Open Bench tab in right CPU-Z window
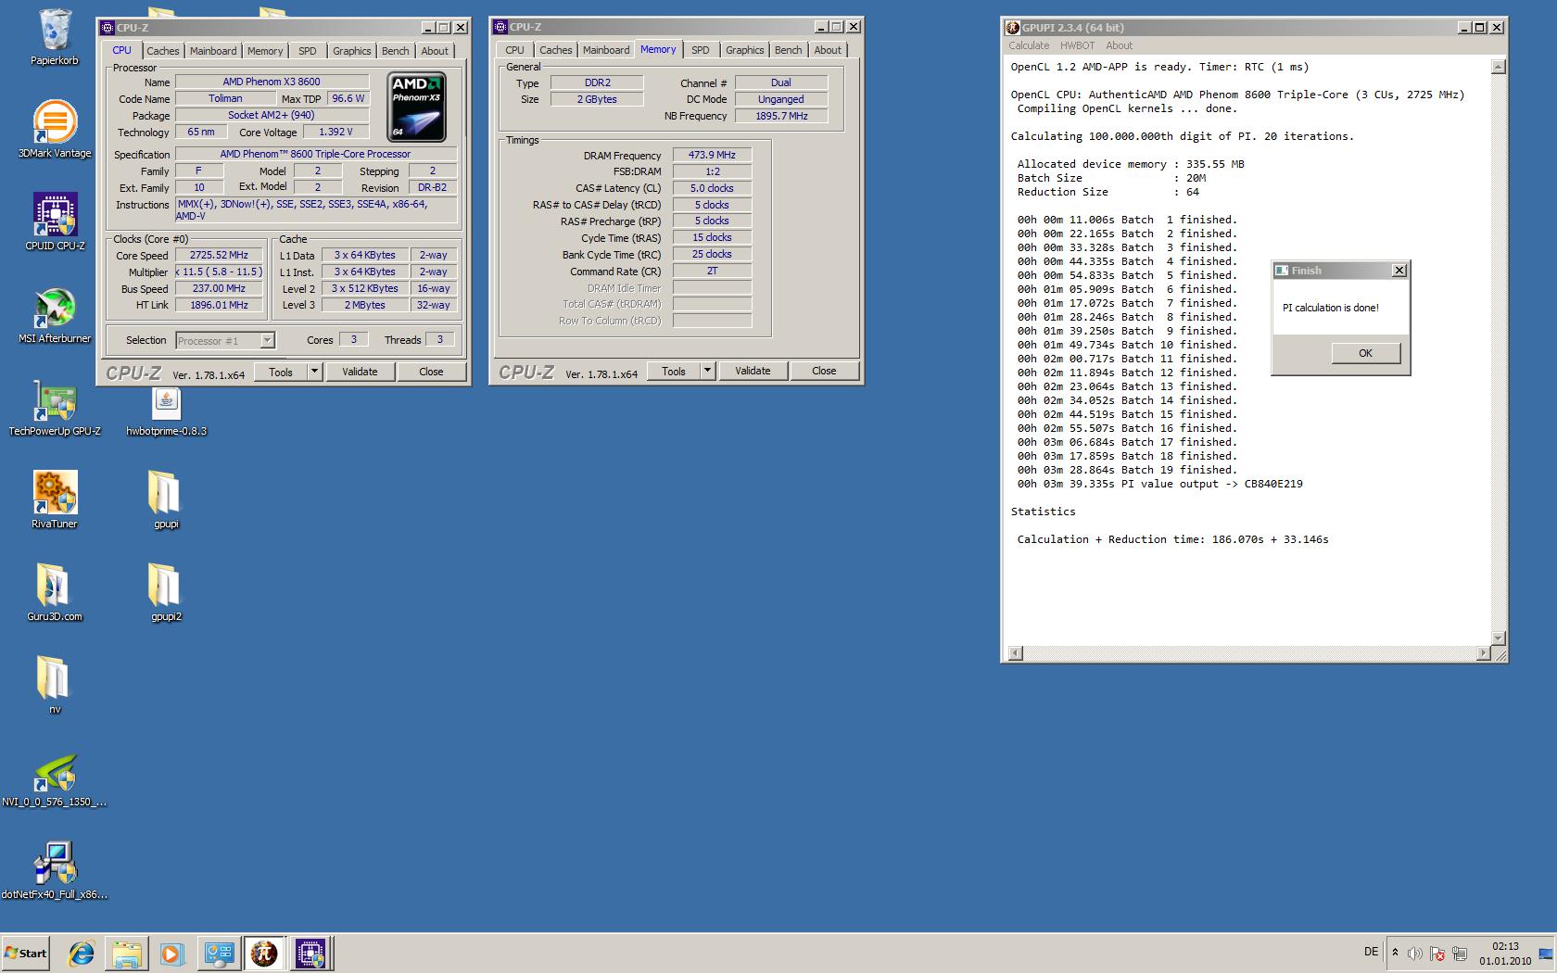The height and width of the screenshot is (973, 1557). click(788, 50)
